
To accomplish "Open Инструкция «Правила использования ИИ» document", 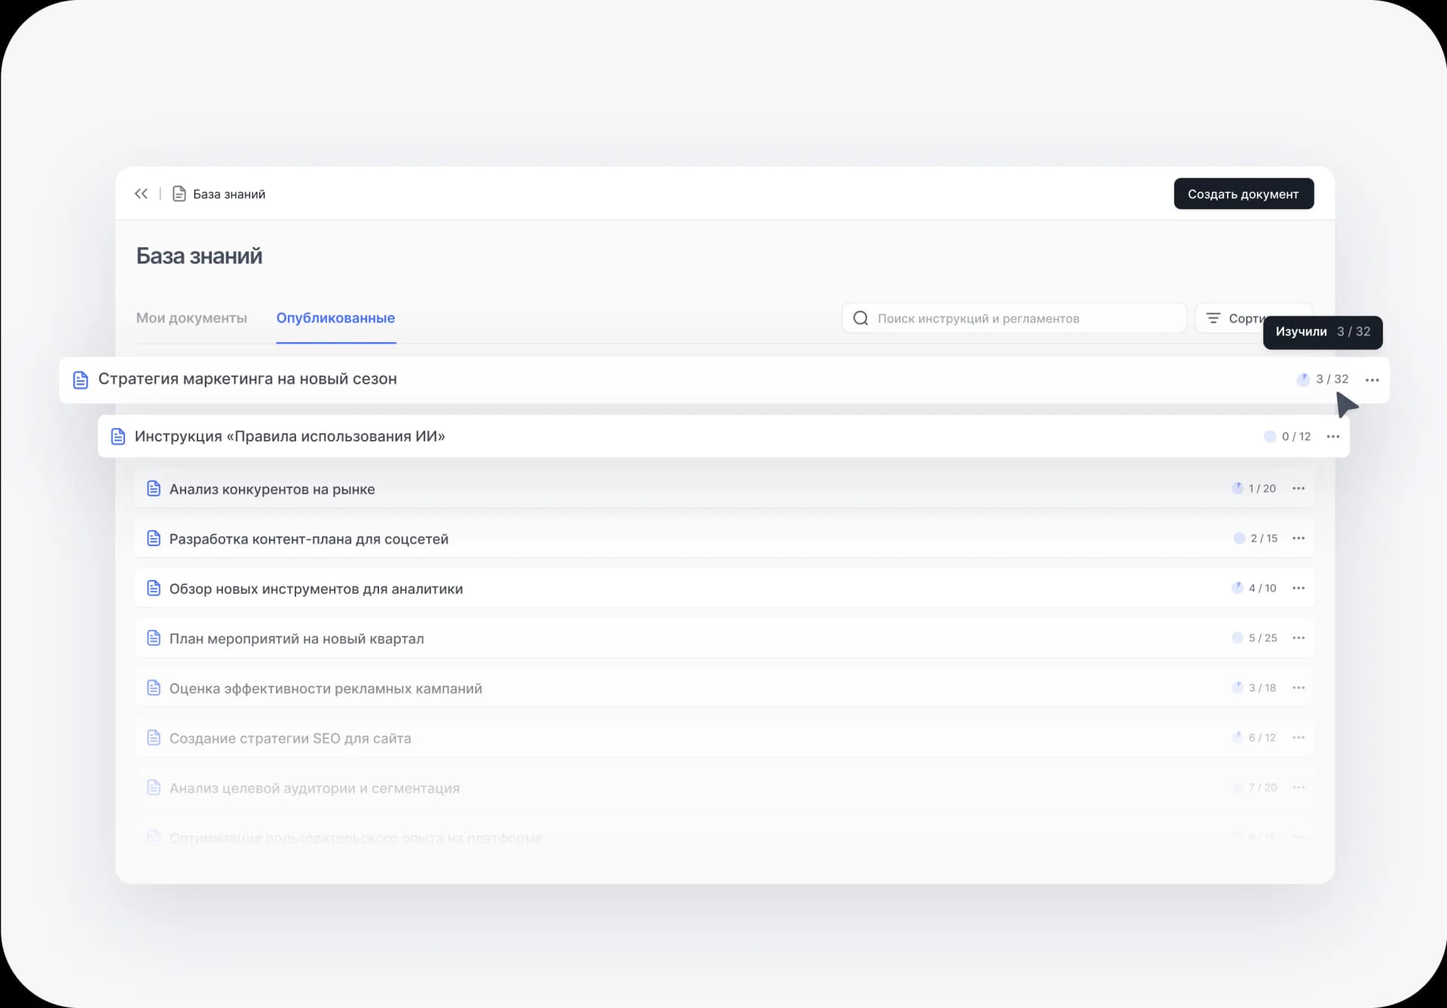I will click(x=289, y=436).
